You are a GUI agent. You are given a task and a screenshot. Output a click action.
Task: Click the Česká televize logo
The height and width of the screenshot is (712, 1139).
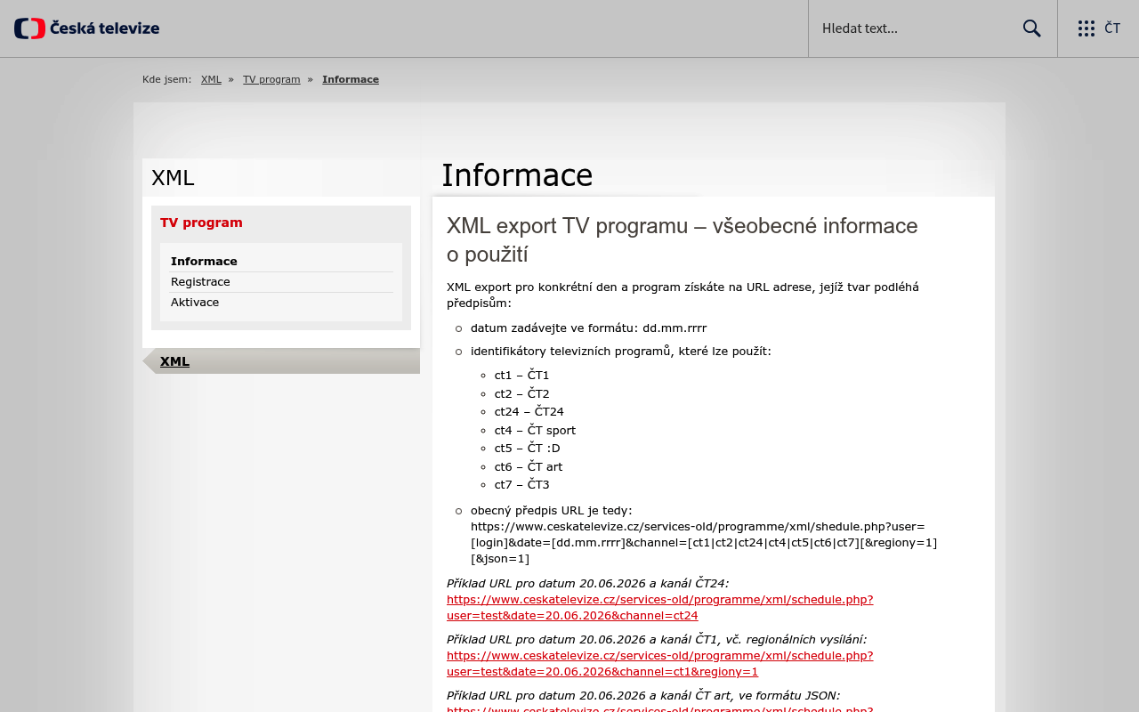[86, 28]
